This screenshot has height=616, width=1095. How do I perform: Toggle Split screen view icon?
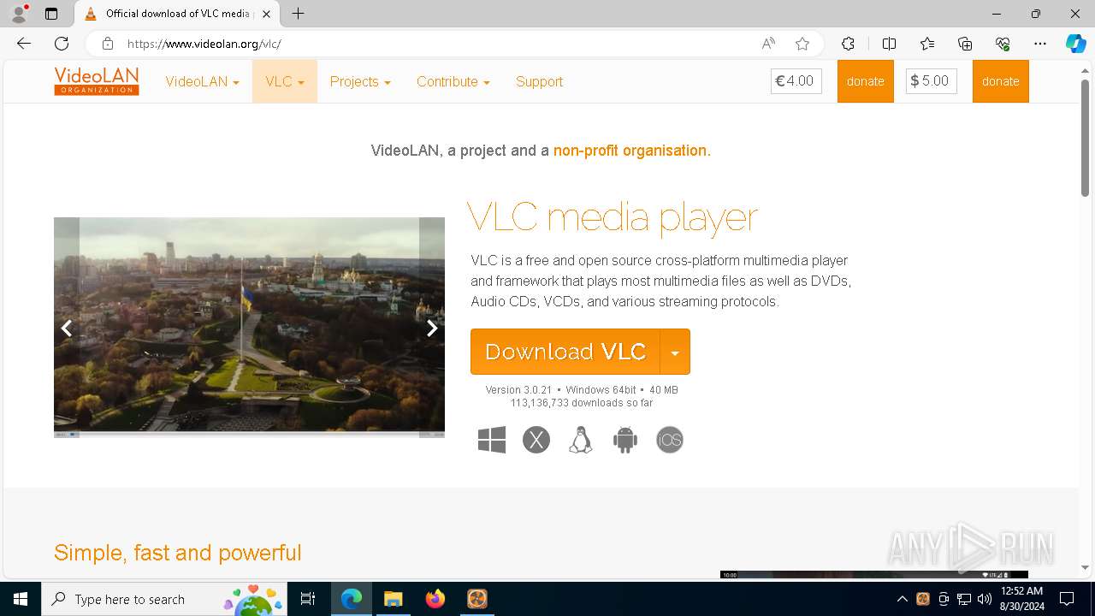tap(889, 44)
